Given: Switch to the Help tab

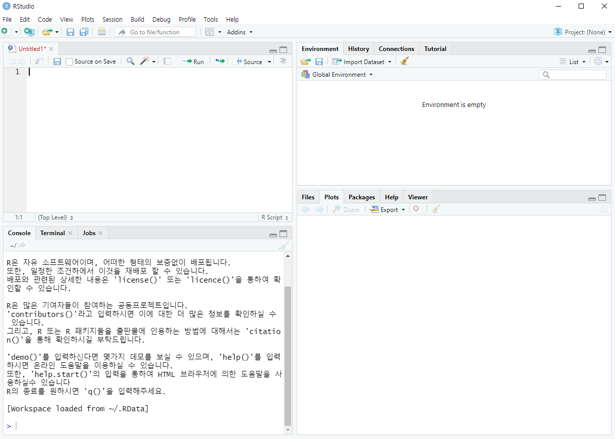Looking at the screenshot, I should click(x=392, y=197).
